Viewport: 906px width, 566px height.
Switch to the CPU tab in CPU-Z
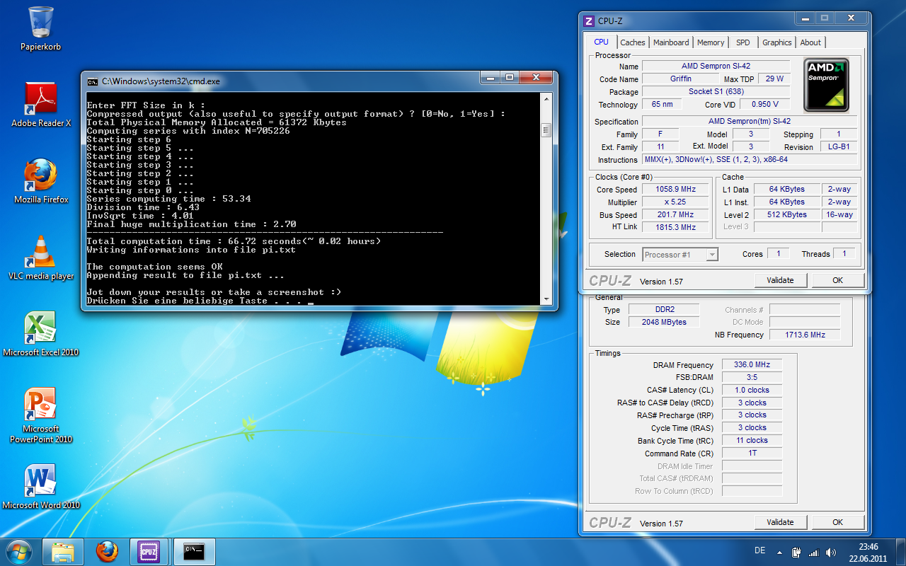[601, 42]
